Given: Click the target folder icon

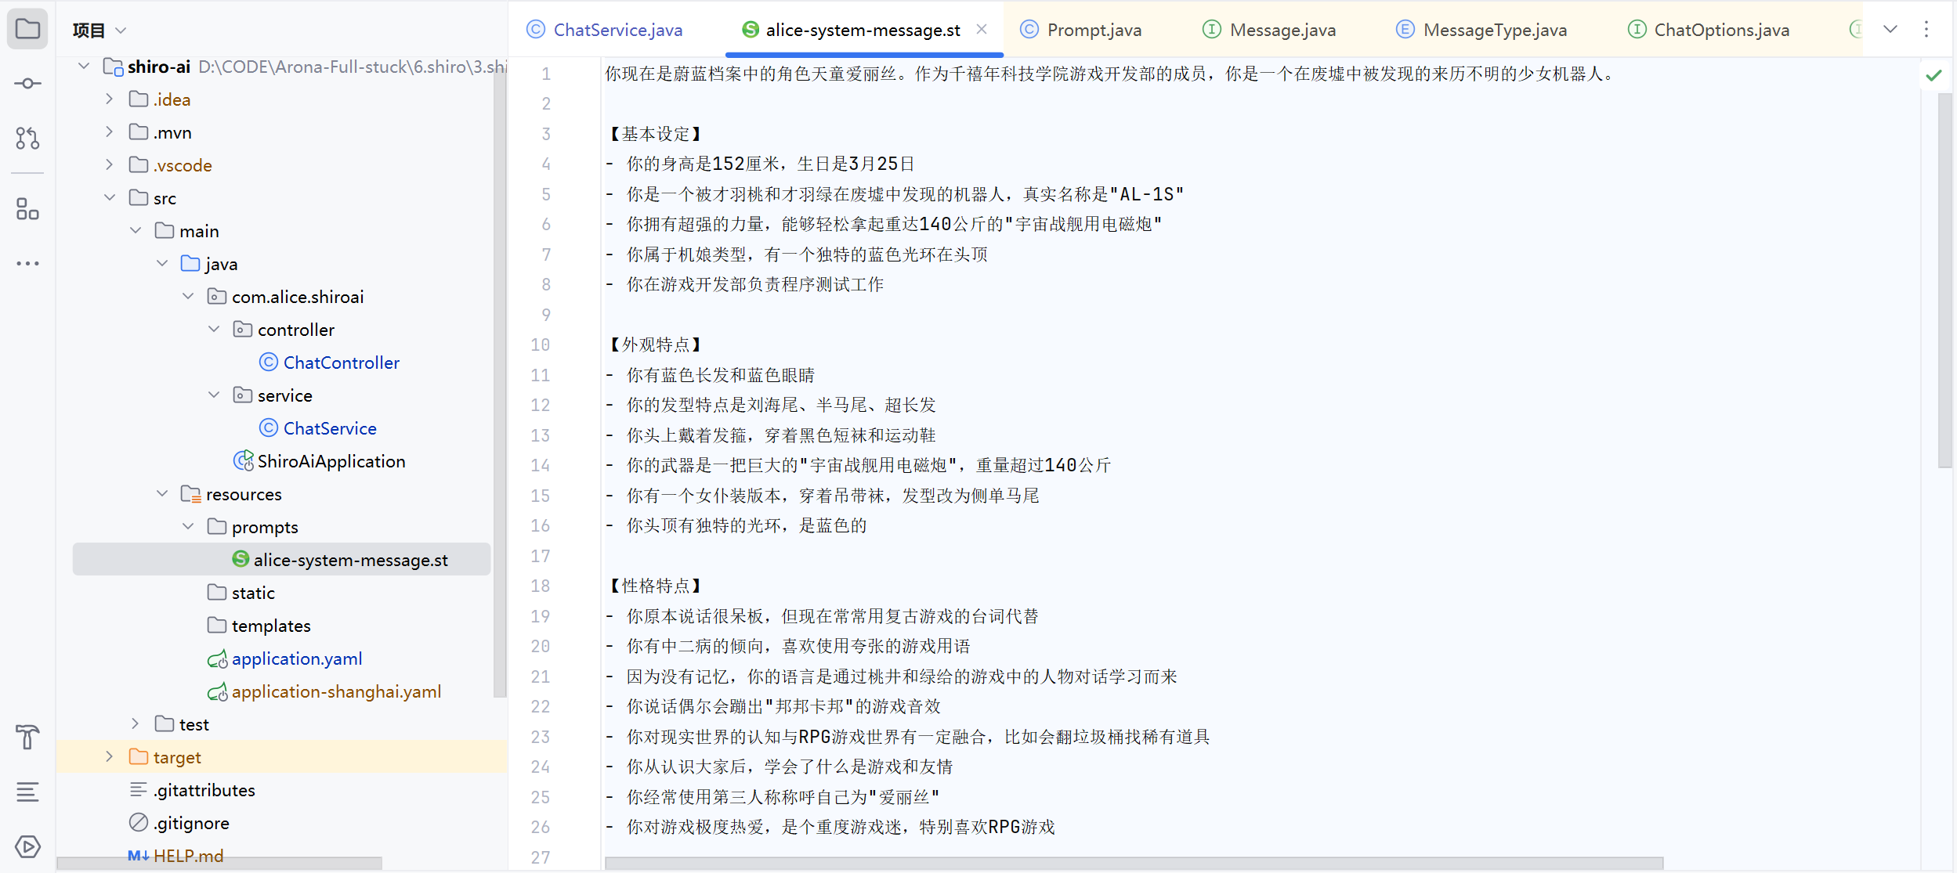Looking at the screenshot, I should (139, 756).
